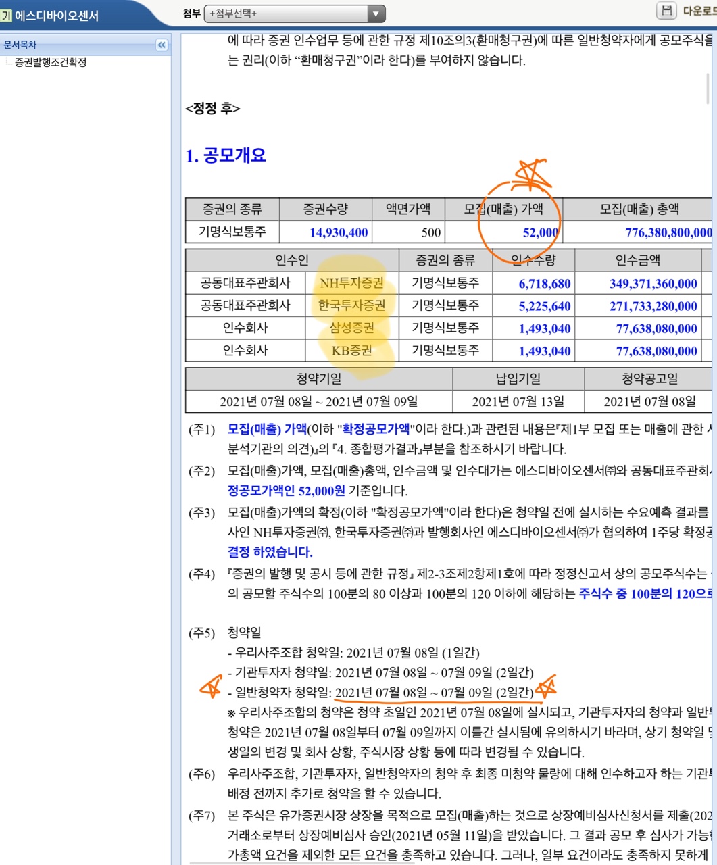Click the <정정 후> section label

[212, 108]
